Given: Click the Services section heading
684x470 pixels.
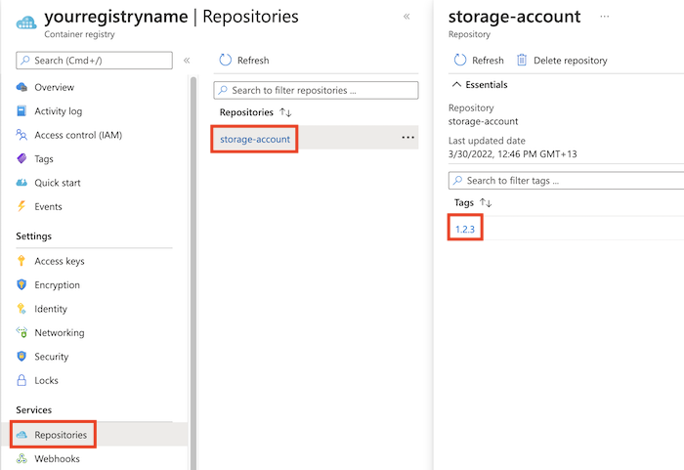Looking at the screenshot, I should [33, 409].
